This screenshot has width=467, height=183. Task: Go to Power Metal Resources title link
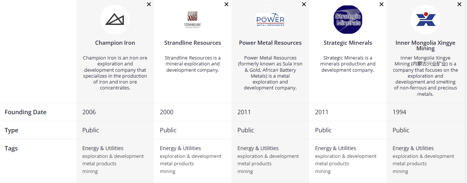270,43
